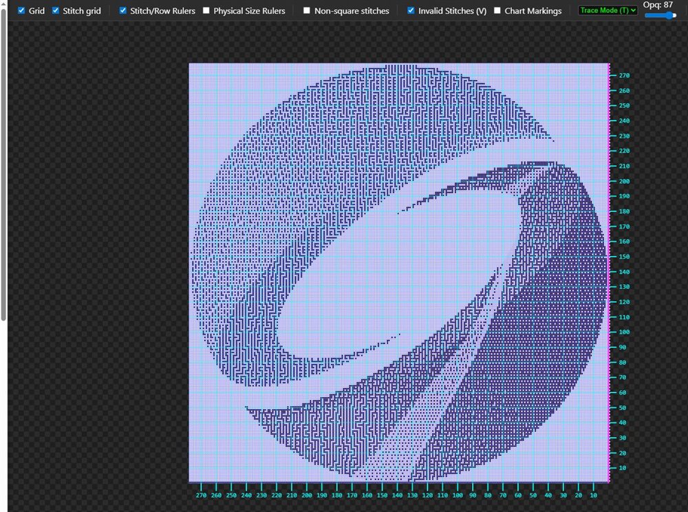Click the row ruler label 150
The width and height of the screenshot is (688, 512).
(624, 257)
